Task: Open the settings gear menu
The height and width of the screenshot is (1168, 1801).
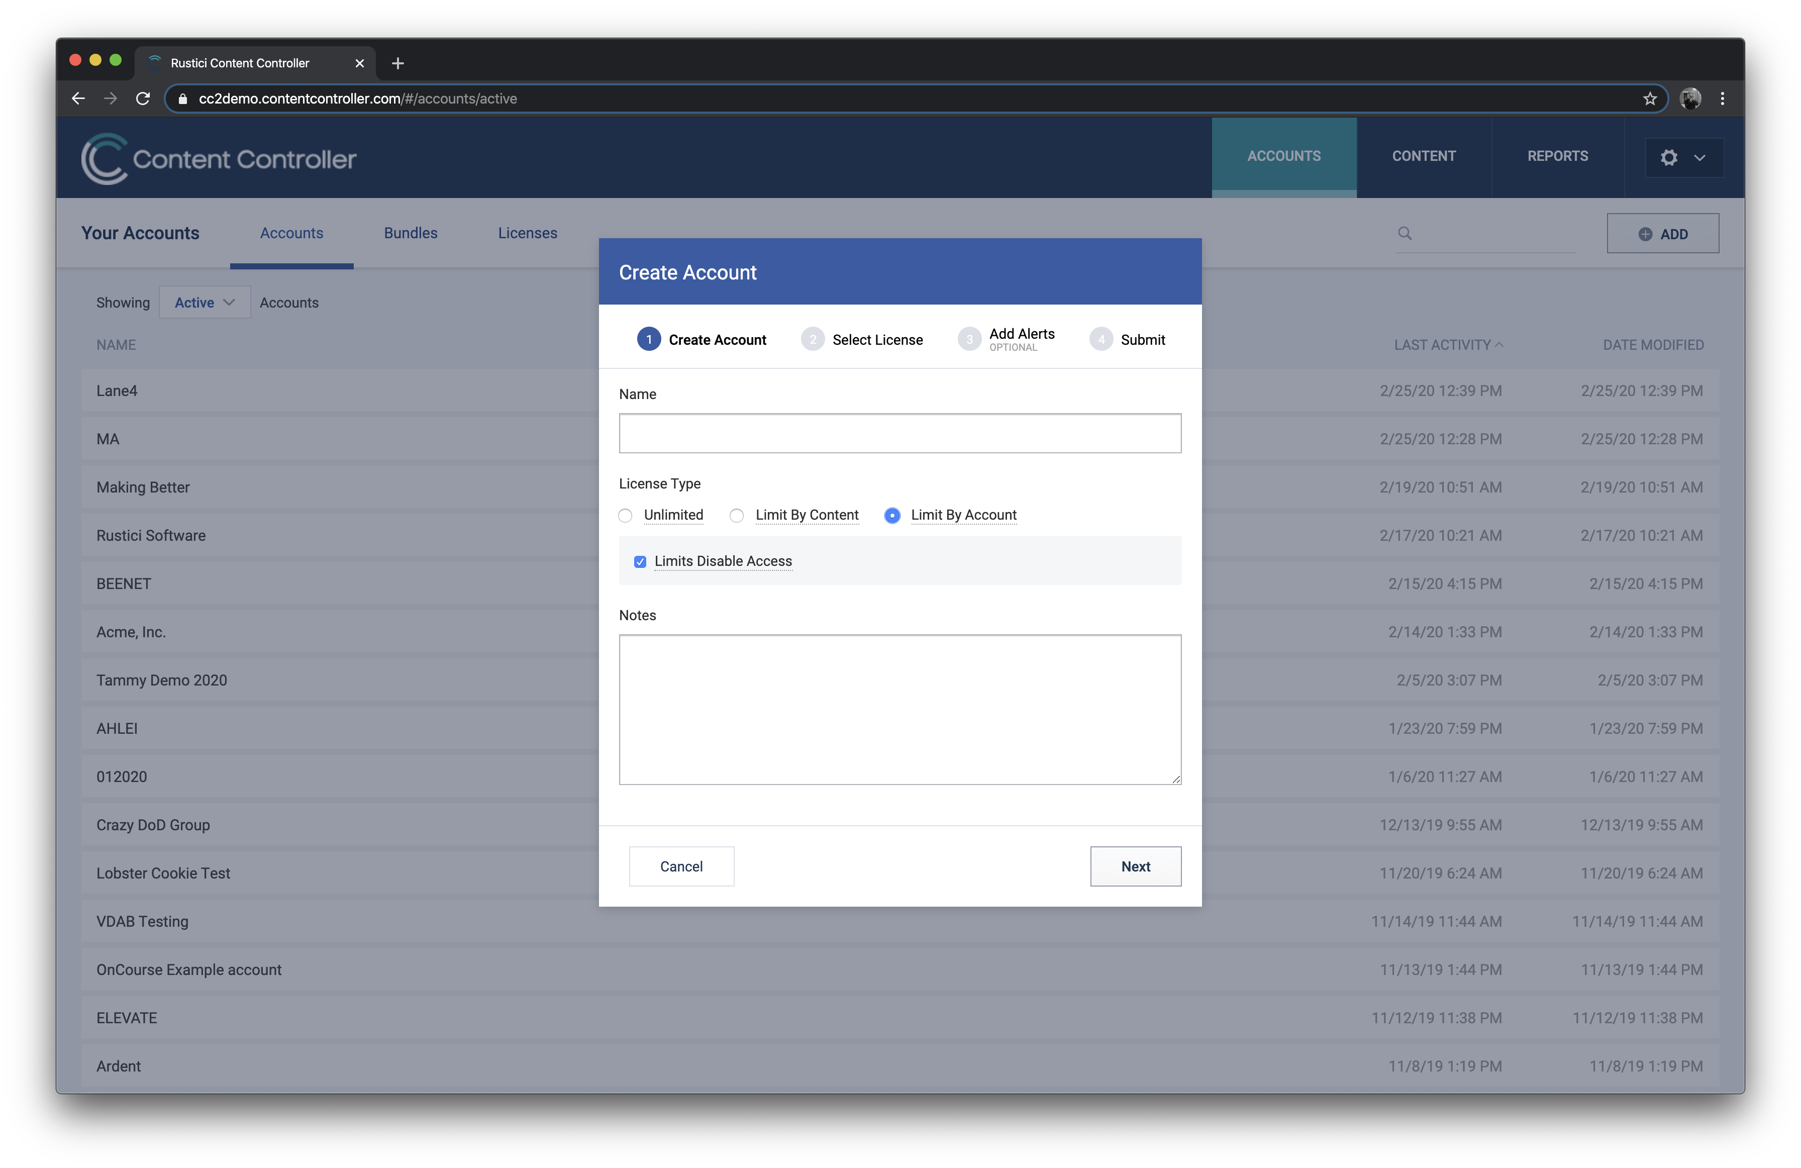Action: pos(1684,157)
